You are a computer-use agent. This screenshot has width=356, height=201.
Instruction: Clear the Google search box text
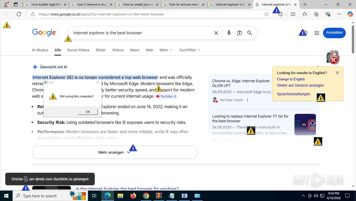tap(216, 33)
